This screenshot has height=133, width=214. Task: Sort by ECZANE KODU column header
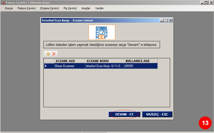[104, 61]
